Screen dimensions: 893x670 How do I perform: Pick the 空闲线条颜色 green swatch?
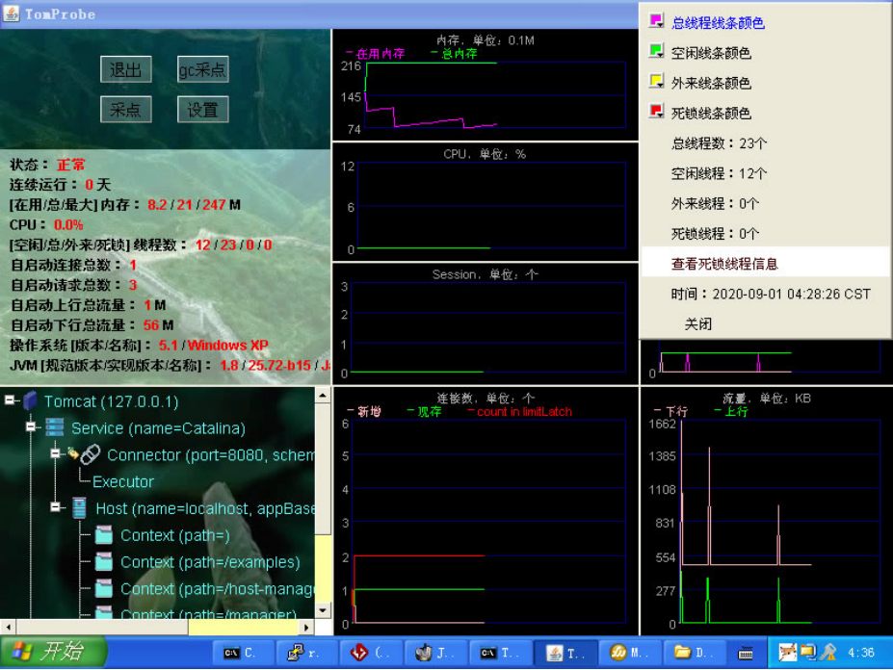click(x=656, y=51)
